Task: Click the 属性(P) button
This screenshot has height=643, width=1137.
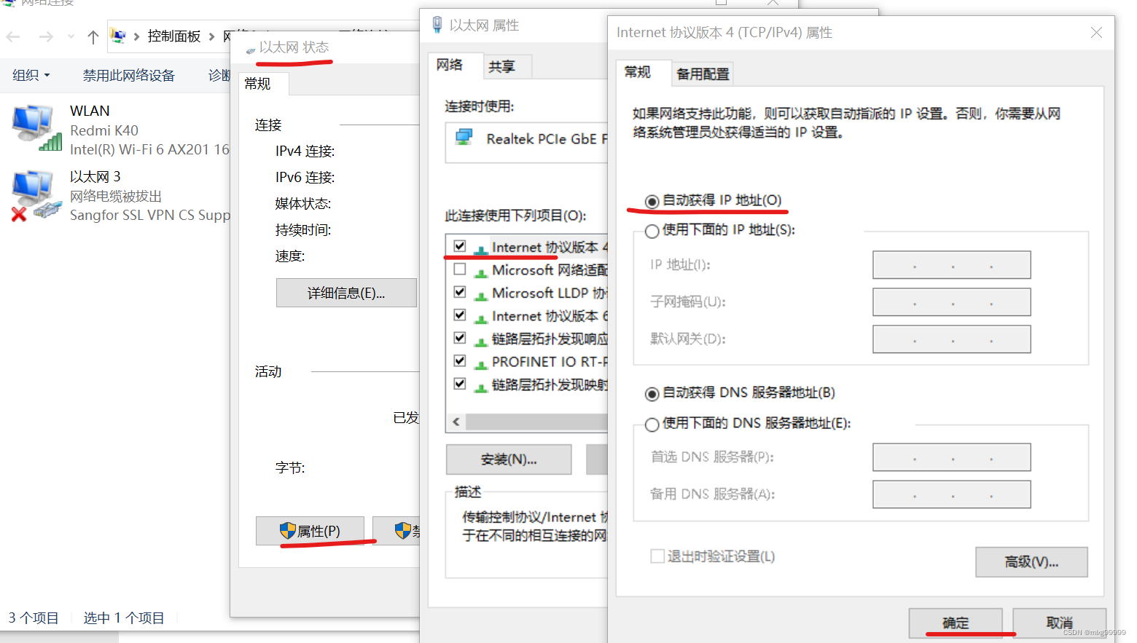Action: tap(310, 531)
